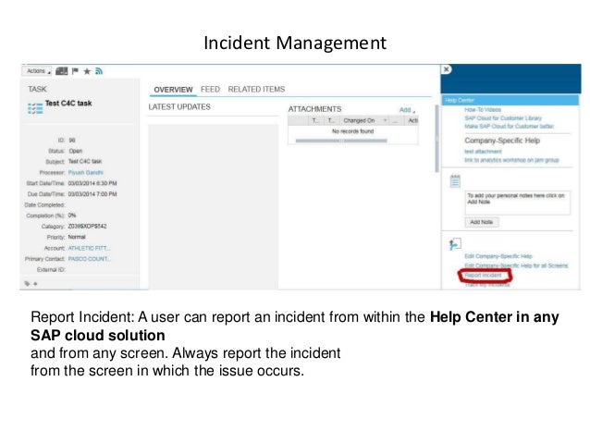This screenshot has width=590, height=443.
Task: Close the Help Center panel
Action: pos(447,69)
